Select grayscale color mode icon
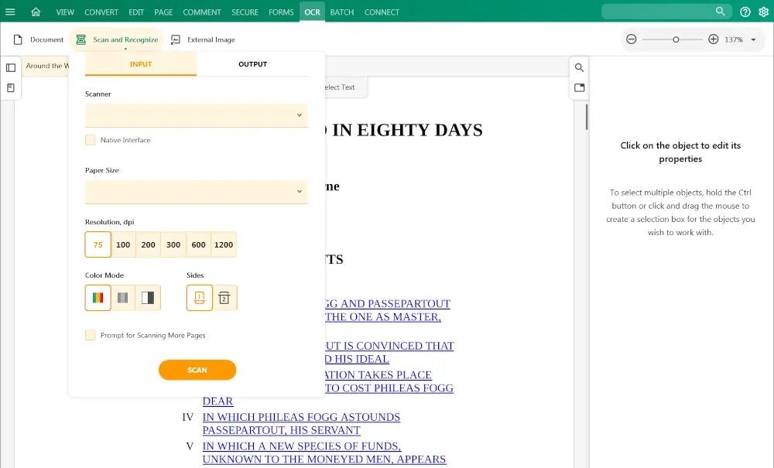The width and height of the screenshot is (774, 468). pyautogui.click(x=122, y=298)
